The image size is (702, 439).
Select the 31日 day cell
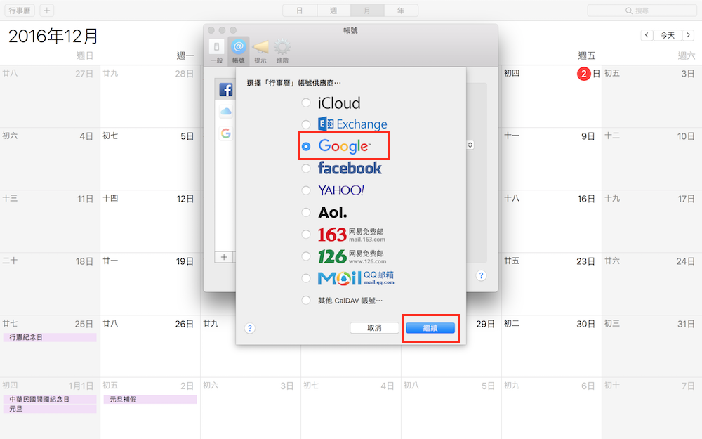(652, 346)
